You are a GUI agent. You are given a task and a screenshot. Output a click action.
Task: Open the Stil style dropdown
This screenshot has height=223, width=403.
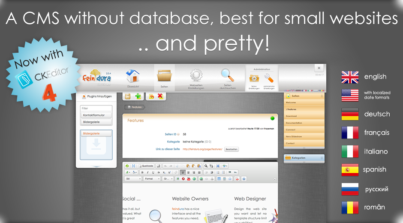[133, 179]
